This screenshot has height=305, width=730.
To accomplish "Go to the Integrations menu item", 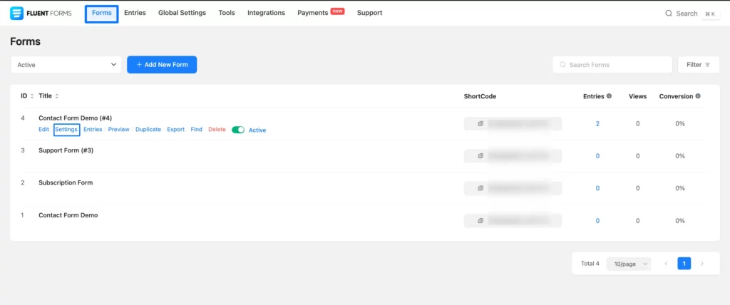I will pos(266,13).
